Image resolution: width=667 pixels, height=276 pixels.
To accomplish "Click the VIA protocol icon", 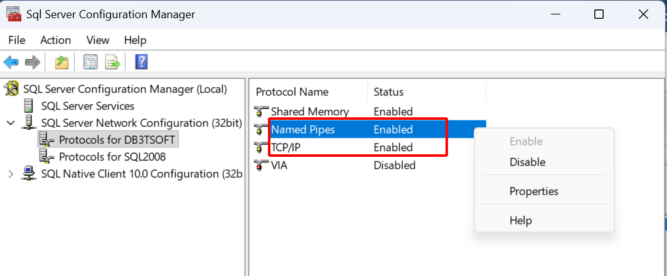I will click(x=261, y=166).
